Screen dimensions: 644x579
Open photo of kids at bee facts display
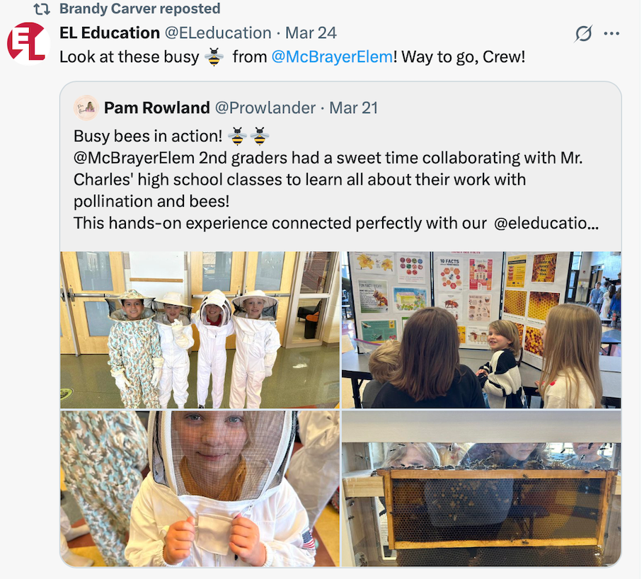coord(481,330)
